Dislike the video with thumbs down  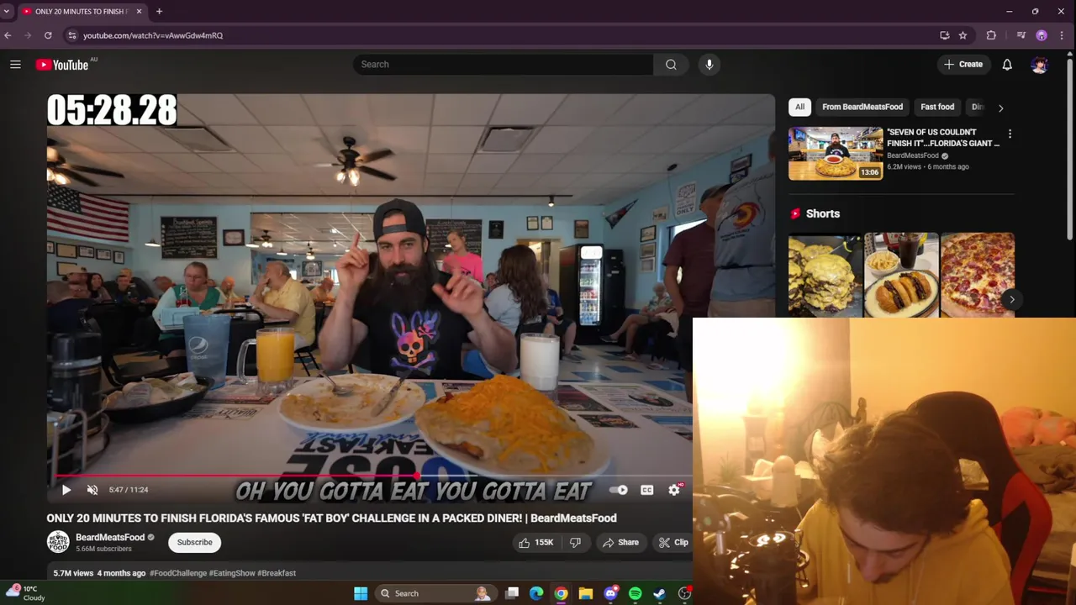pyautogui.click(x=576, y=543)
